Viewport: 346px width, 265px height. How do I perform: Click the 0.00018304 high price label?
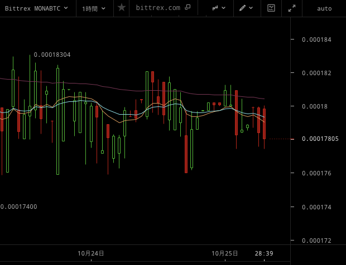coord(52,55)
